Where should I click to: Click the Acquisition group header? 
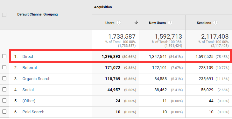(103, 7)
